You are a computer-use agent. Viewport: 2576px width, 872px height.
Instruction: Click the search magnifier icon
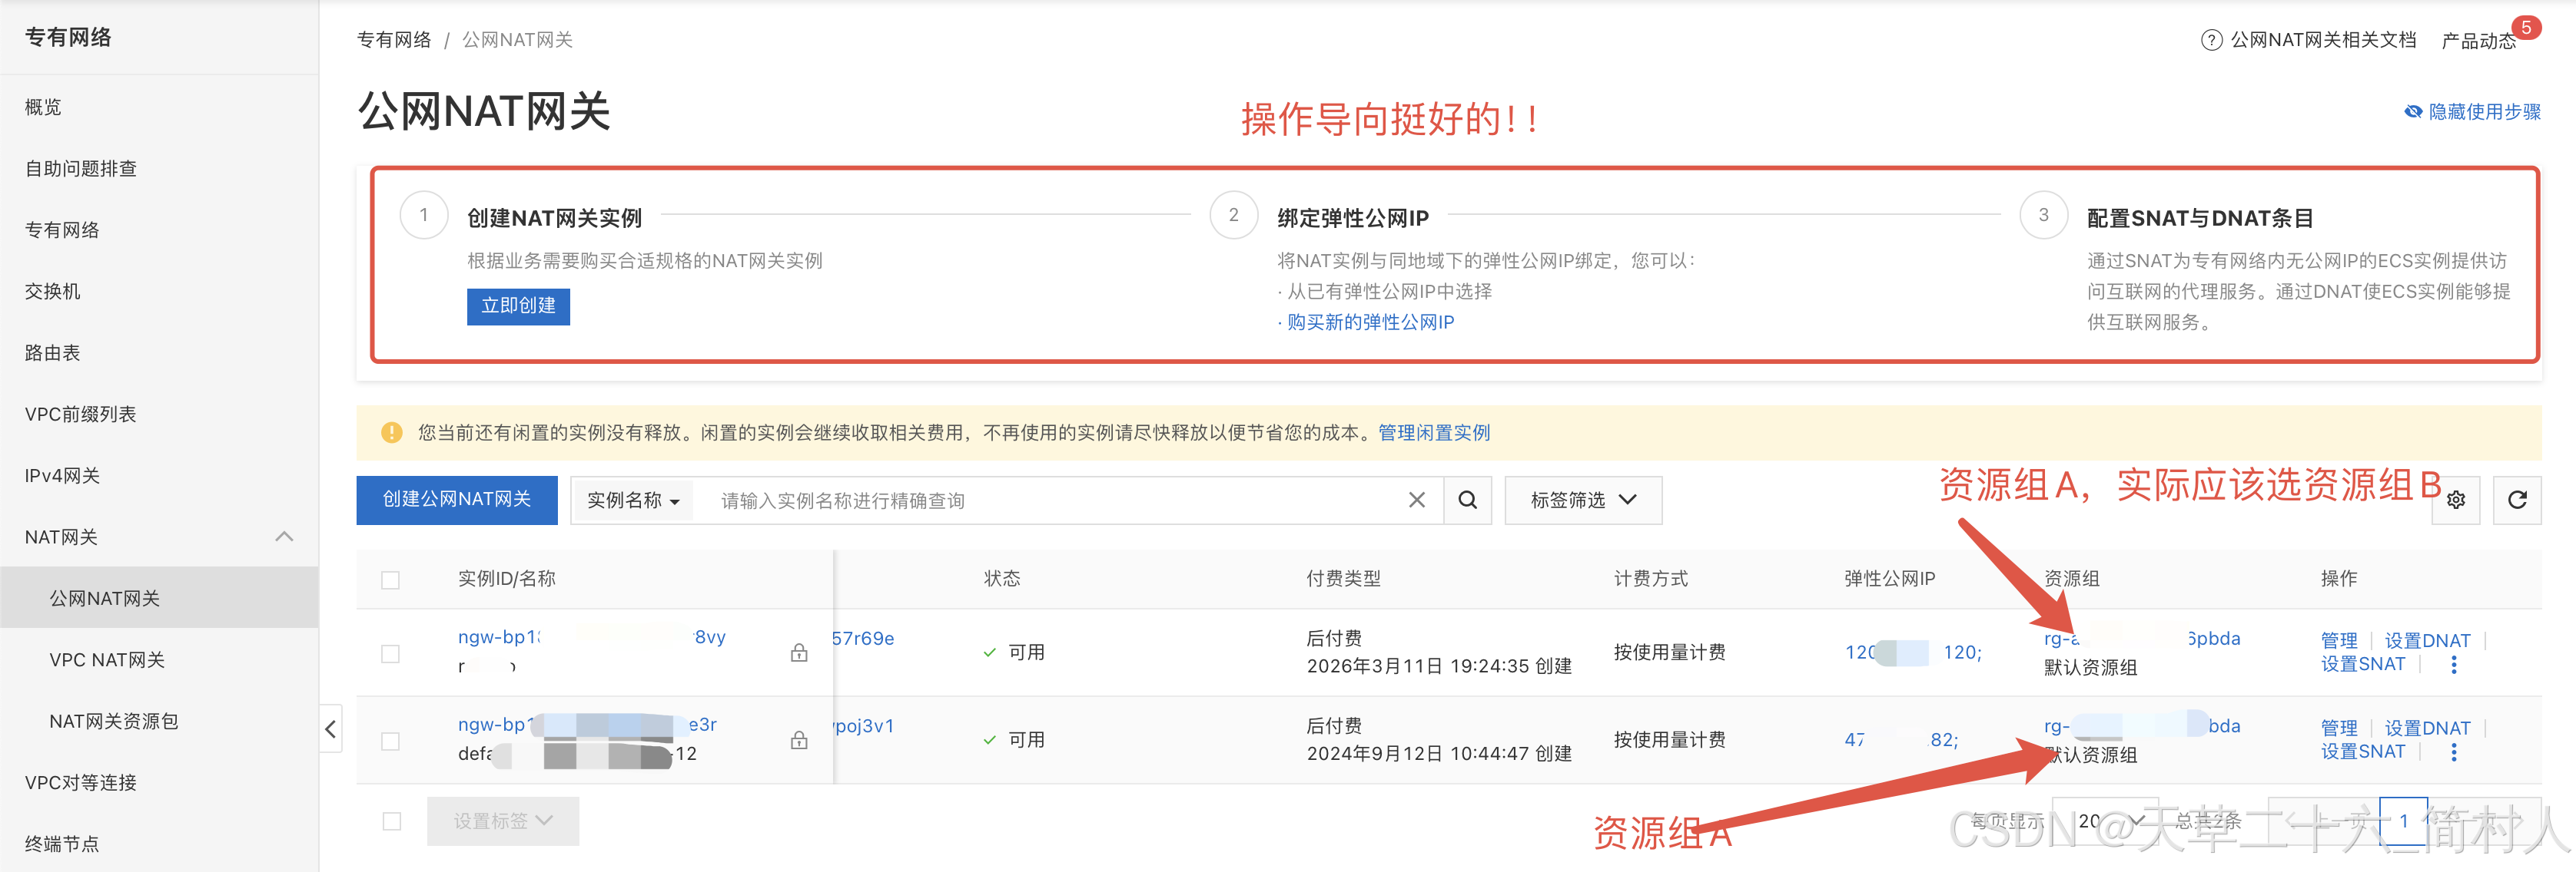1467,500
